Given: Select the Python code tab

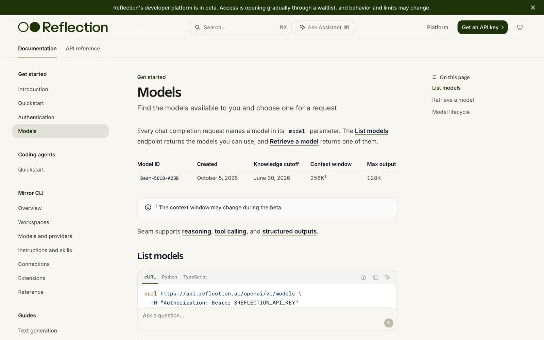Looking at the screenshot, I should pyautogui.click(x=169, y=277).
